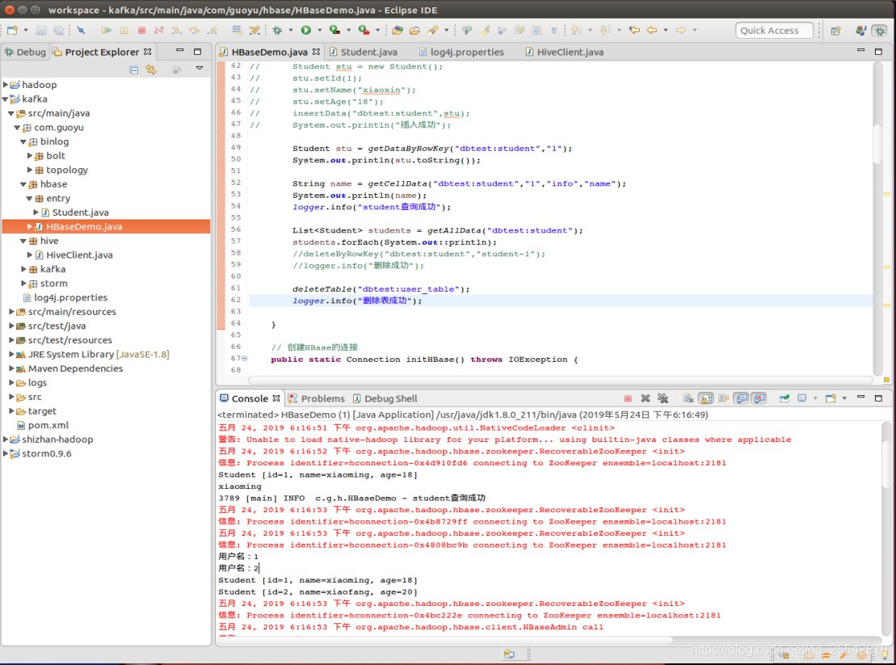Open the Run launch dropdown arrow
The image size is (896, 665).
click(x=319, y=30)
